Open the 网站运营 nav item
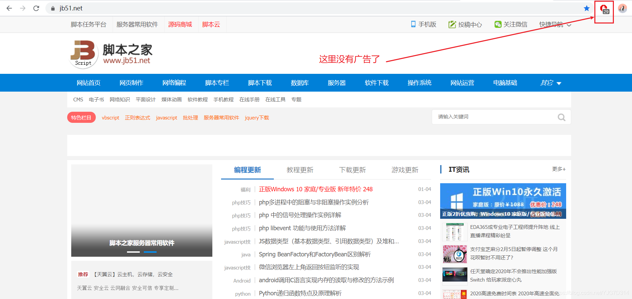 click(462, 83)
